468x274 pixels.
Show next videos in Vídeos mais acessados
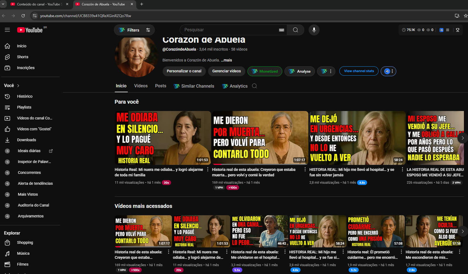click(462, 231)
